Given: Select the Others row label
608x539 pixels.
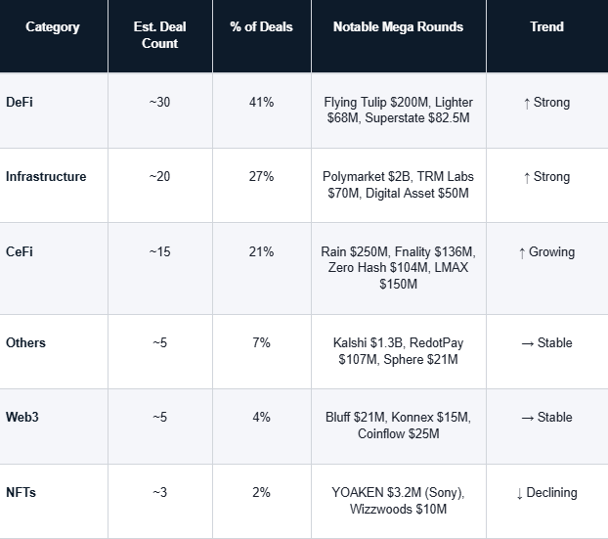Looking at the screenshot, I should pos(25,343).
